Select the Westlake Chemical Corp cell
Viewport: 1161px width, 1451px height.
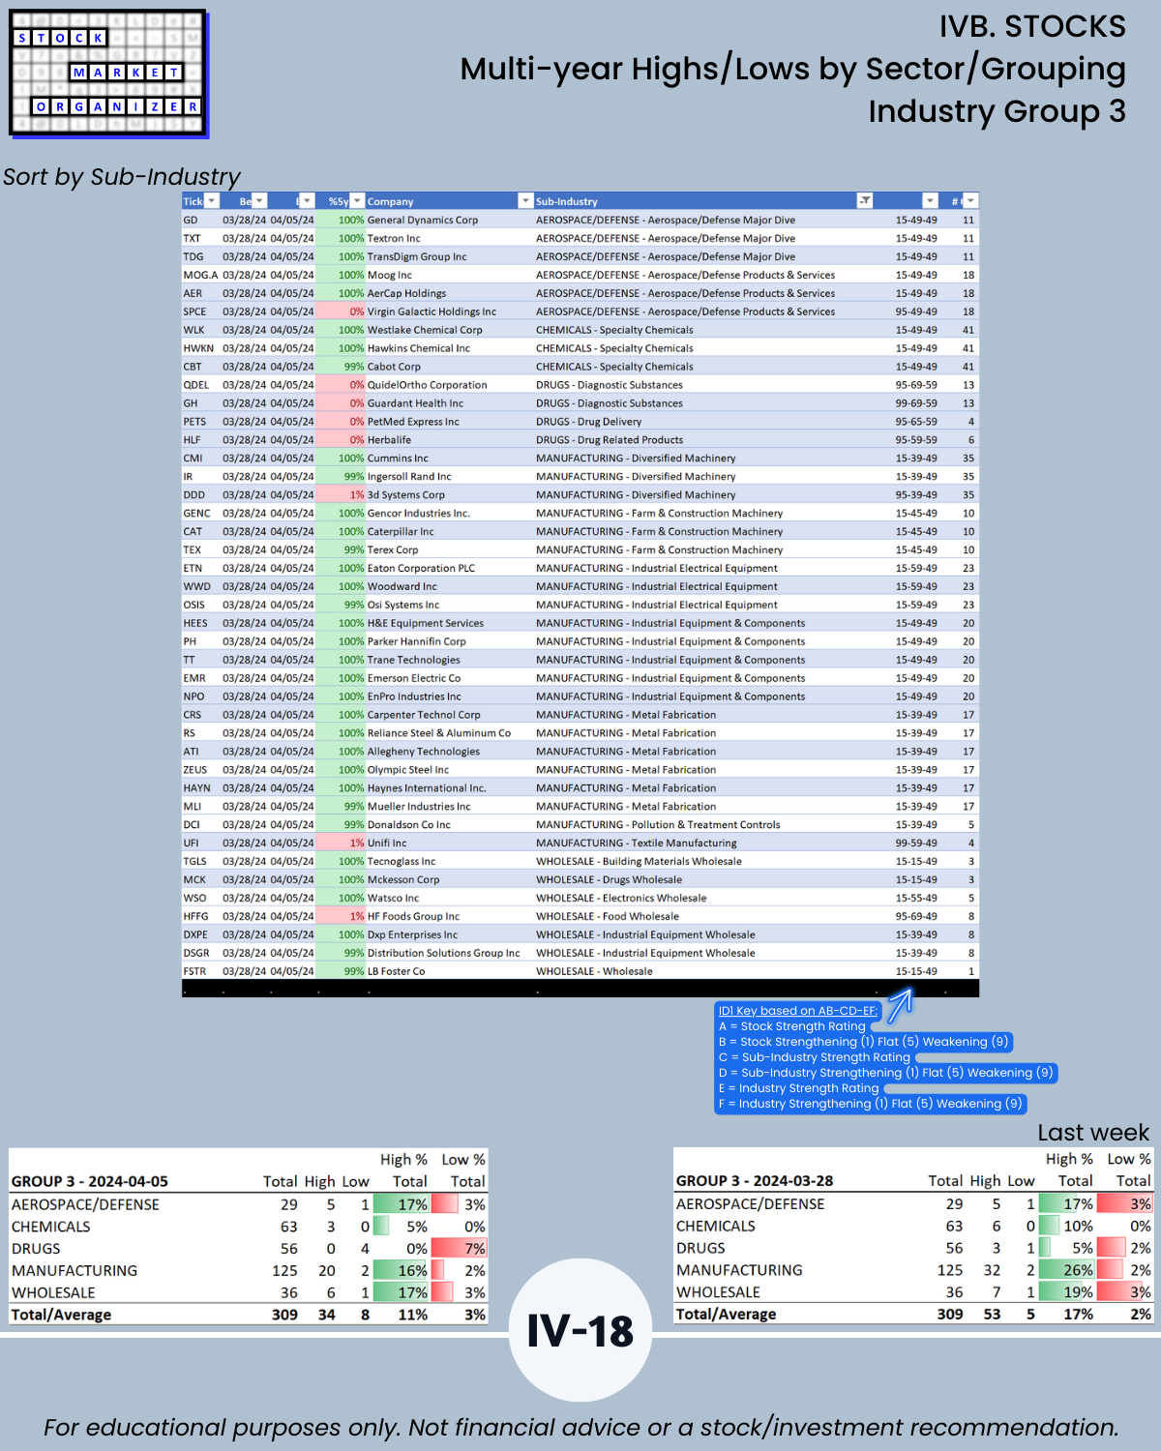click(x=425, y=331)
